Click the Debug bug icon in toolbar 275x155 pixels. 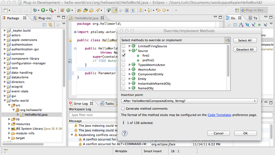[x=35, y=10]
